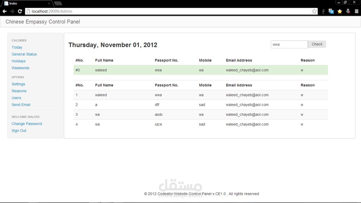Open the Facebook extension icon
Image resolution: width=361 pixels, height=203 pixels.
point(323,11)
